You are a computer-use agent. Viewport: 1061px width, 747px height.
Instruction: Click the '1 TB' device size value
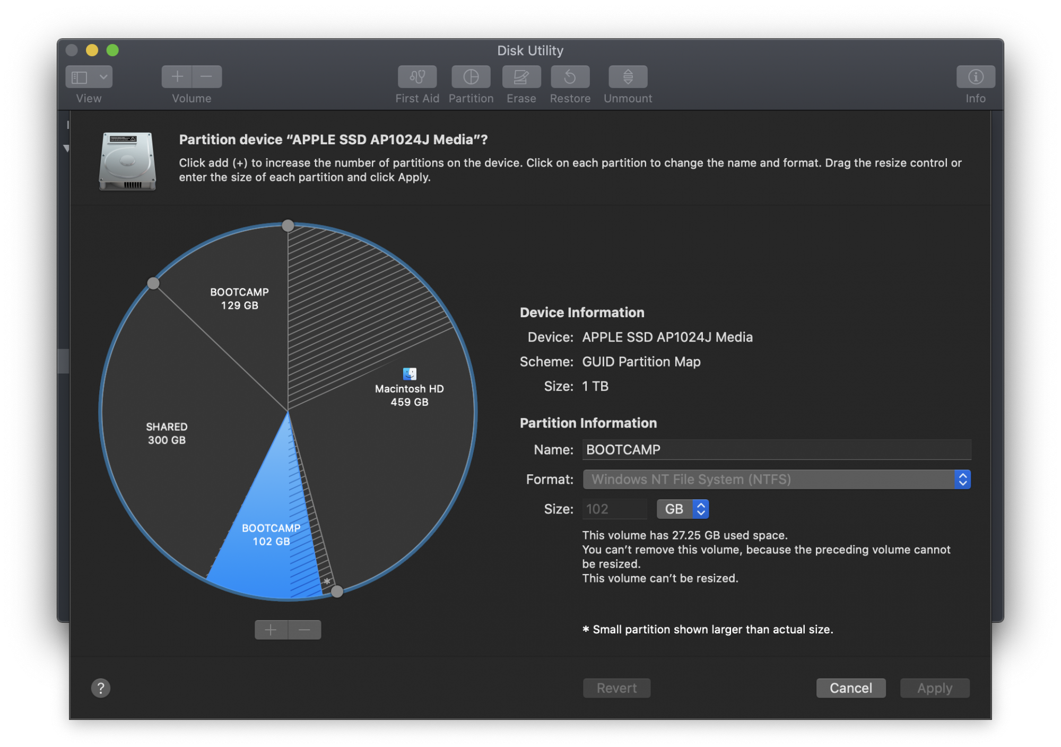pyautogui.click(x=595, y=386)
